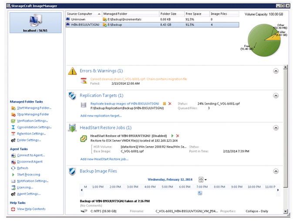Image resolution: width=293 pixels, height=221 pixels.
Task: Click the Managed Folder column header
Action: coord(131,14)
